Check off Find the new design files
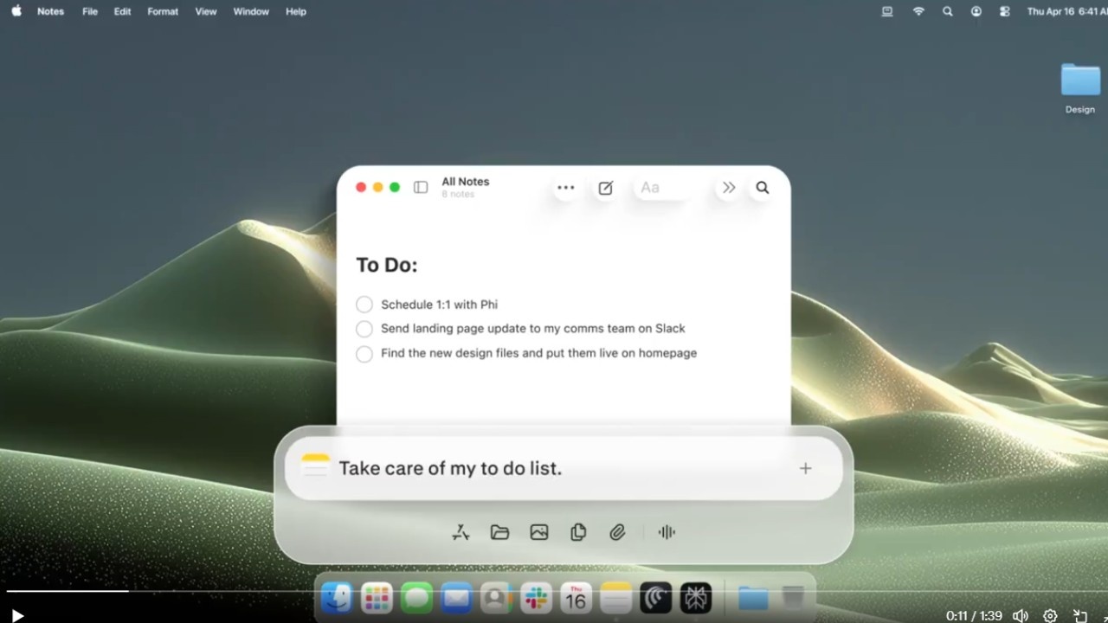1108x623 pixels. tap(364, 354)
